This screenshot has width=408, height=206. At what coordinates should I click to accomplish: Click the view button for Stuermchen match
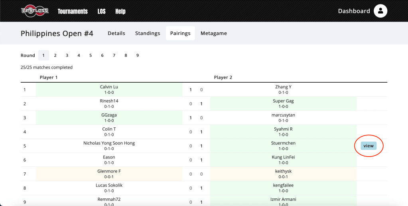click(x=369, y=146)
